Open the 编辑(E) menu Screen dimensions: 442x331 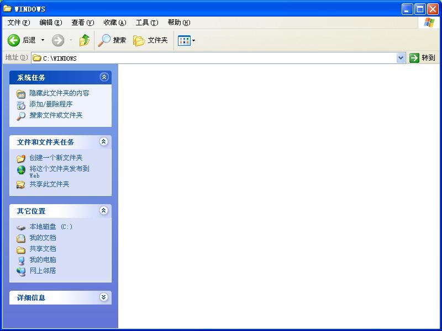point(51,23)
